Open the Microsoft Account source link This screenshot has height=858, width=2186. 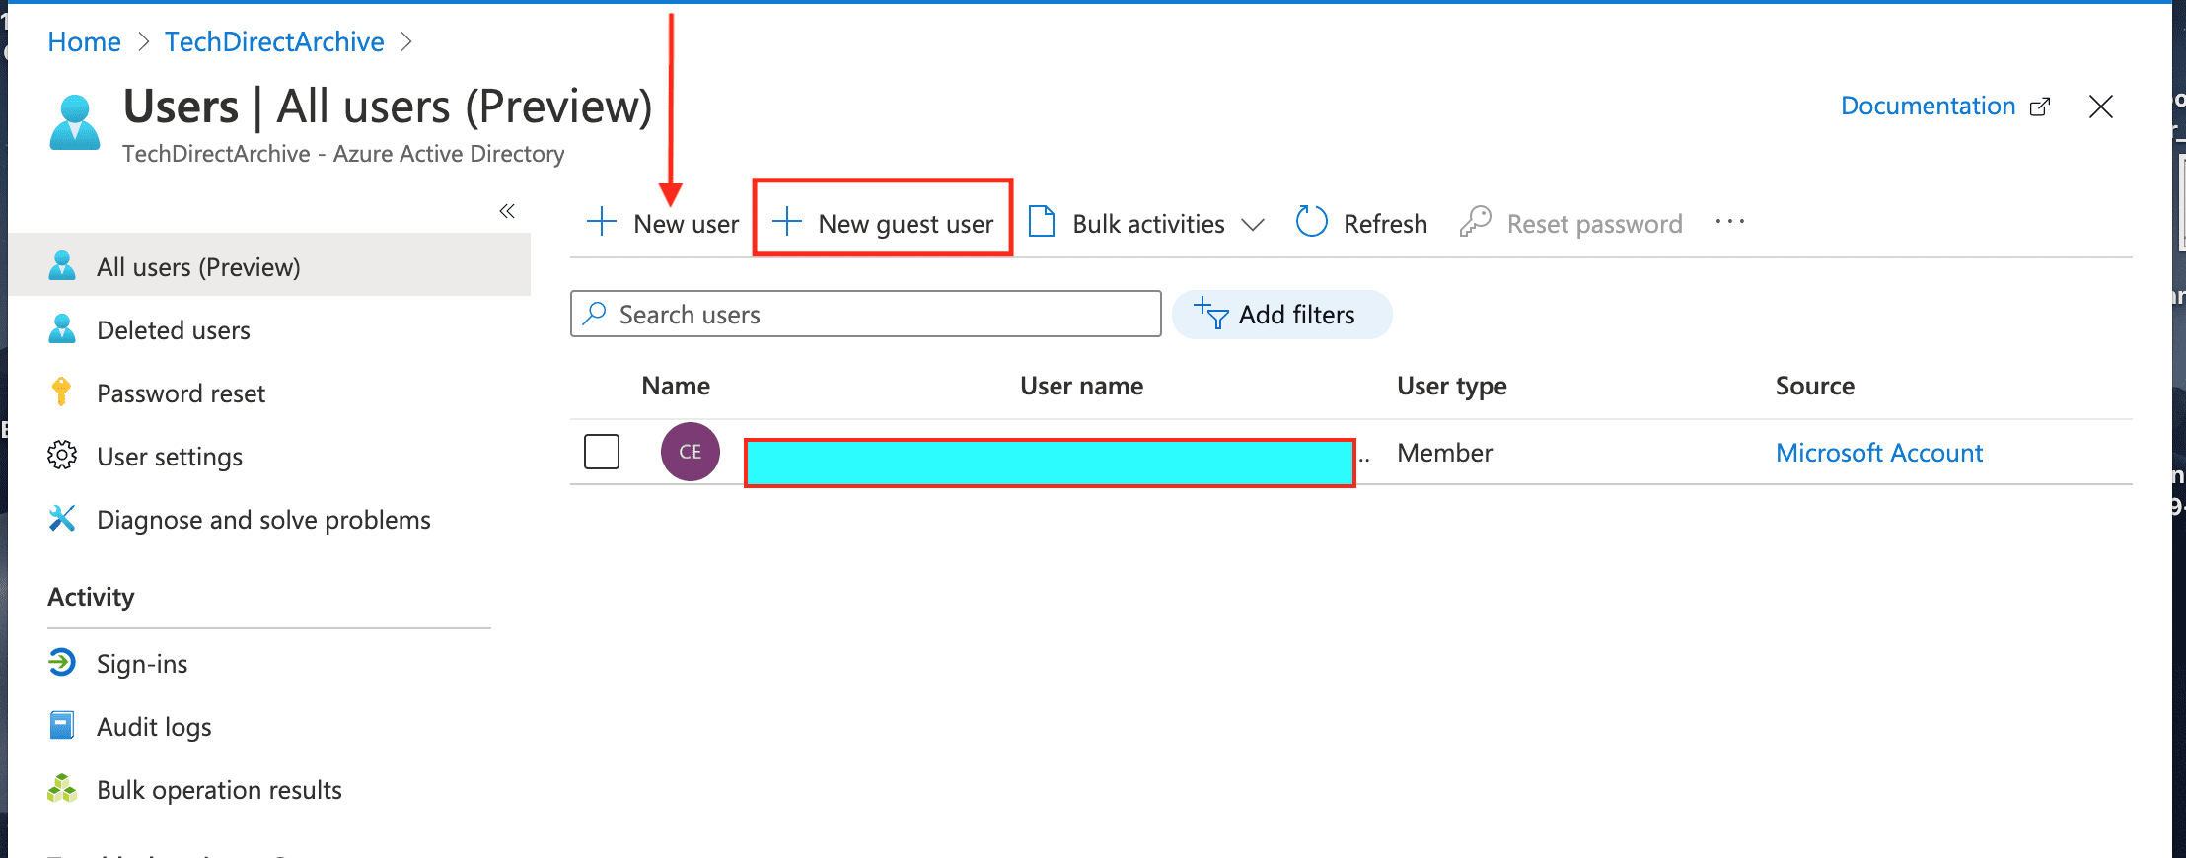click(x=1878, y=453)
